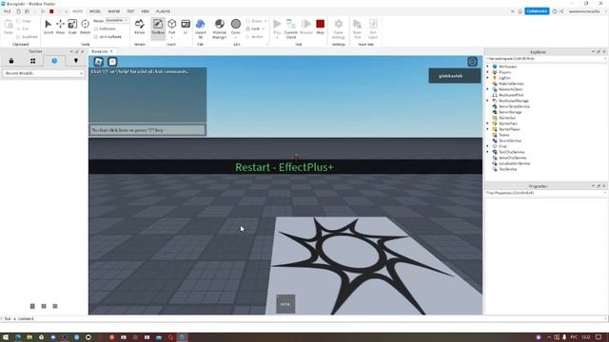Expand the Lighting node
This screenshot has height=342, width=609.
point(488,78)
